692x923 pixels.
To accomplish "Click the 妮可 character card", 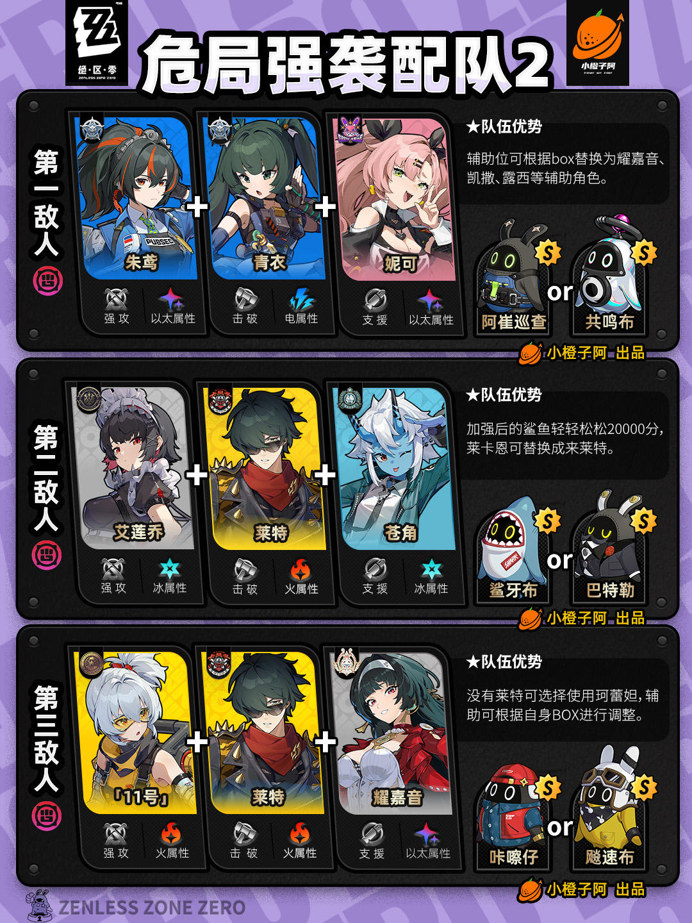I will [x=396, y=198].
